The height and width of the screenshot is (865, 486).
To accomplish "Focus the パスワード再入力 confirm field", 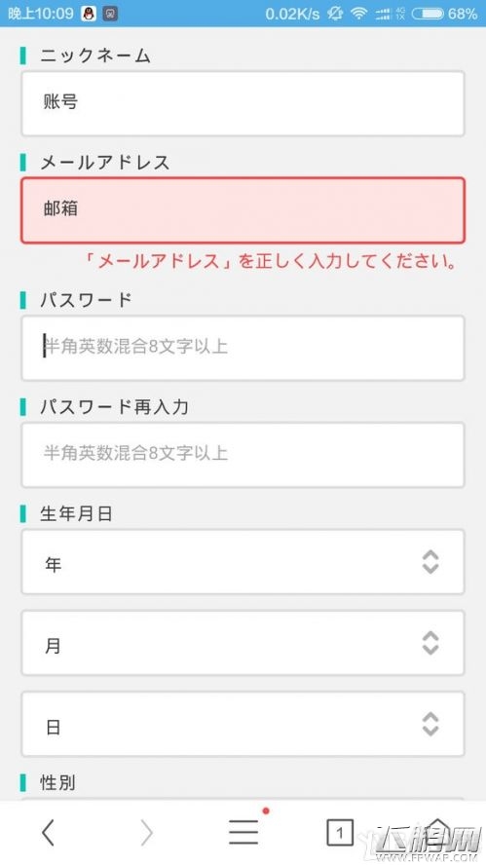I will point(243,455).
